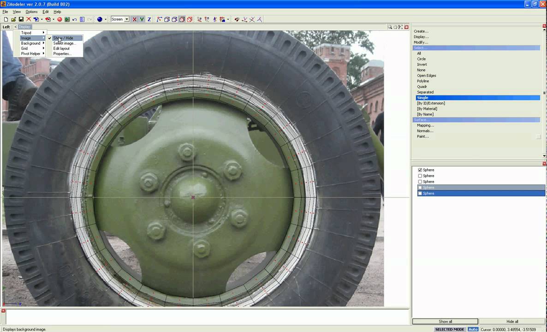Expand the Create... command group

click(x=421, y=31)
